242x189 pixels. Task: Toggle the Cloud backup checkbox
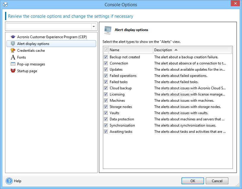106,88
